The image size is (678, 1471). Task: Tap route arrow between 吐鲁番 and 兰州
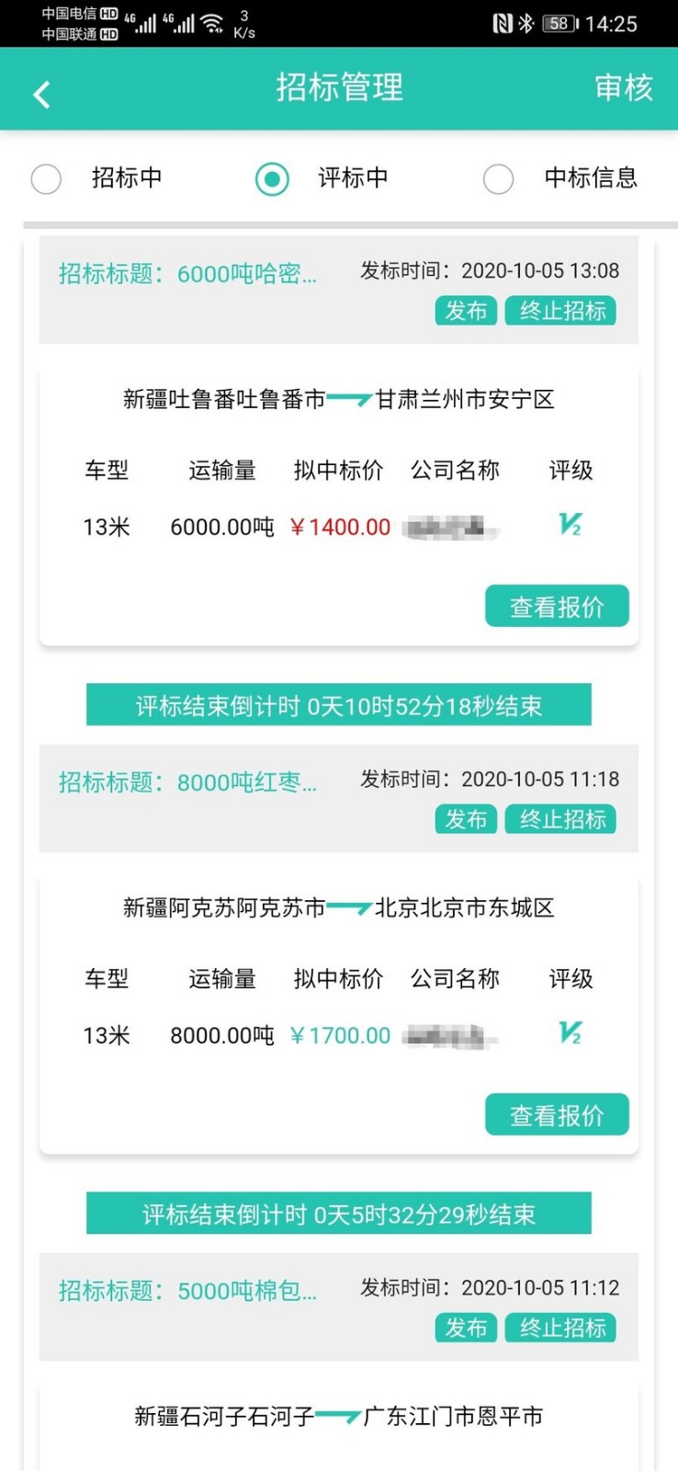click(x=349, y=399)
